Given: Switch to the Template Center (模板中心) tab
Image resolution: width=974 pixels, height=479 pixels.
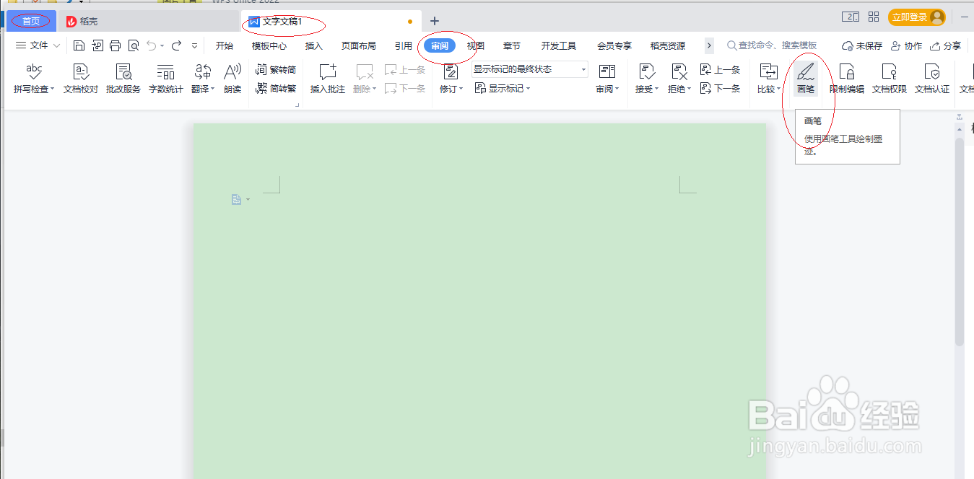Looking at the screenshot, I should [x=269, y=45].
